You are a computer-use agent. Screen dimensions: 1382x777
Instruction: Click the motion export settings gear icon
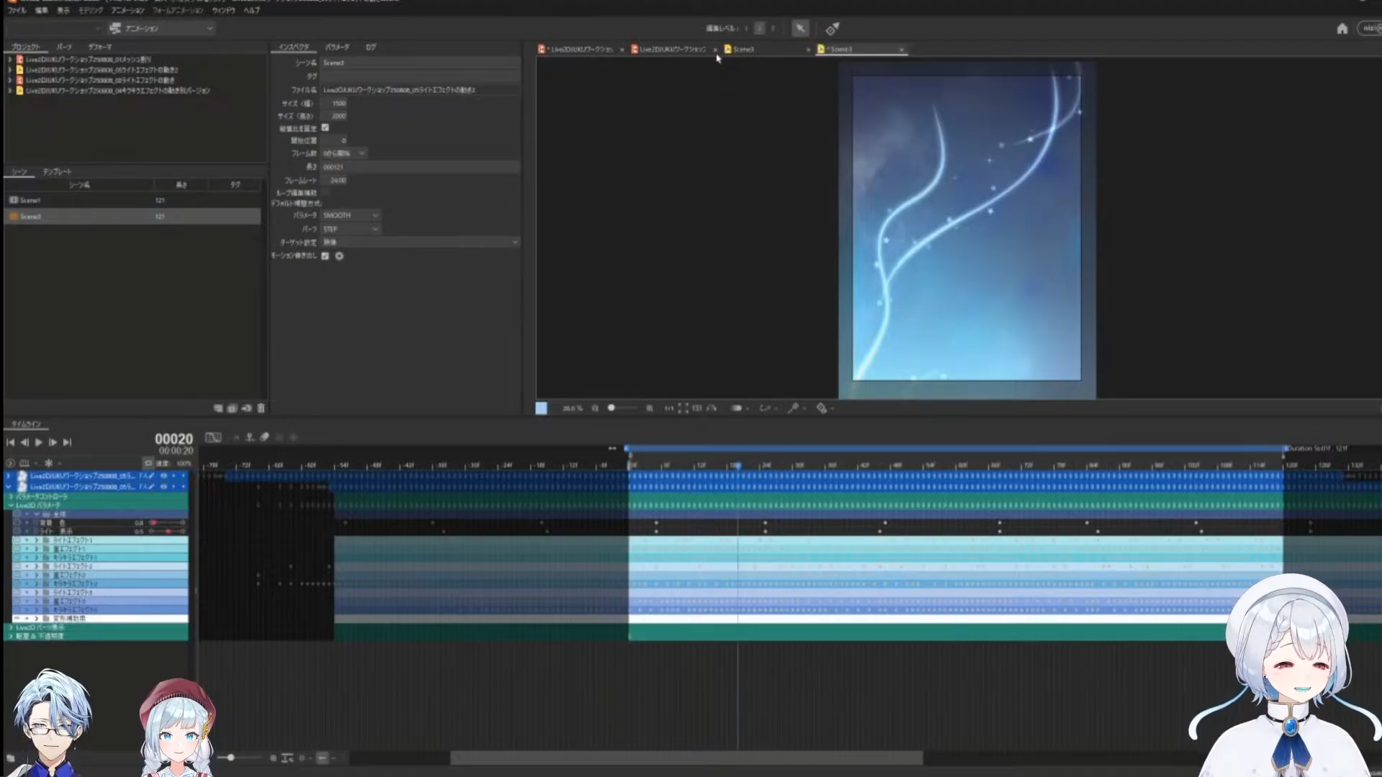pyautogui.click(x=340, y=256)
